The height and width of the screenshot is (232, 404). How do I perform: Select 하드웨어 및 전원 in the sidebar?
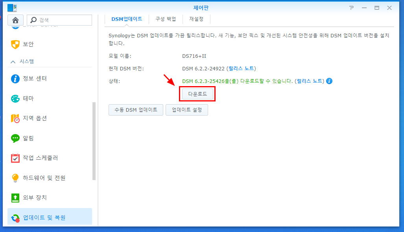click(x=50, y=178)
